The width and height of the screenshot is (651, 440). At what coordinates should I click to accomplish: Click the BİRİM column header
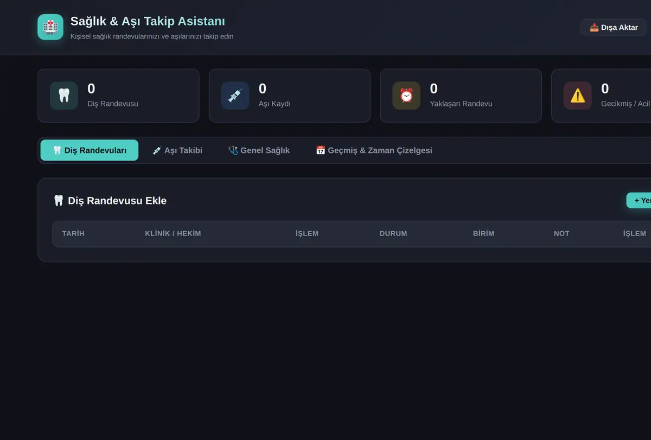point(483,233)
